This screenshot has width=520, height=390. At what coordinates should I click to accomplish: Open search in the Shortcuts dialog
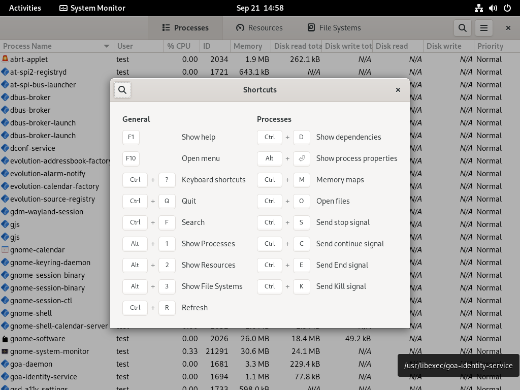pyautogui.click(x=122, y=90)
